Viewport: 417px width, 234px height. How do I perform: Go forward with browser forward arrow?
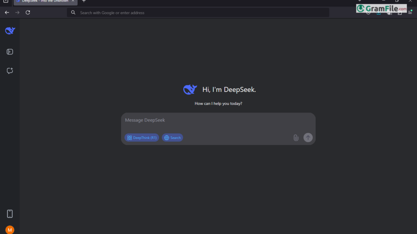[x=17, y=13]
